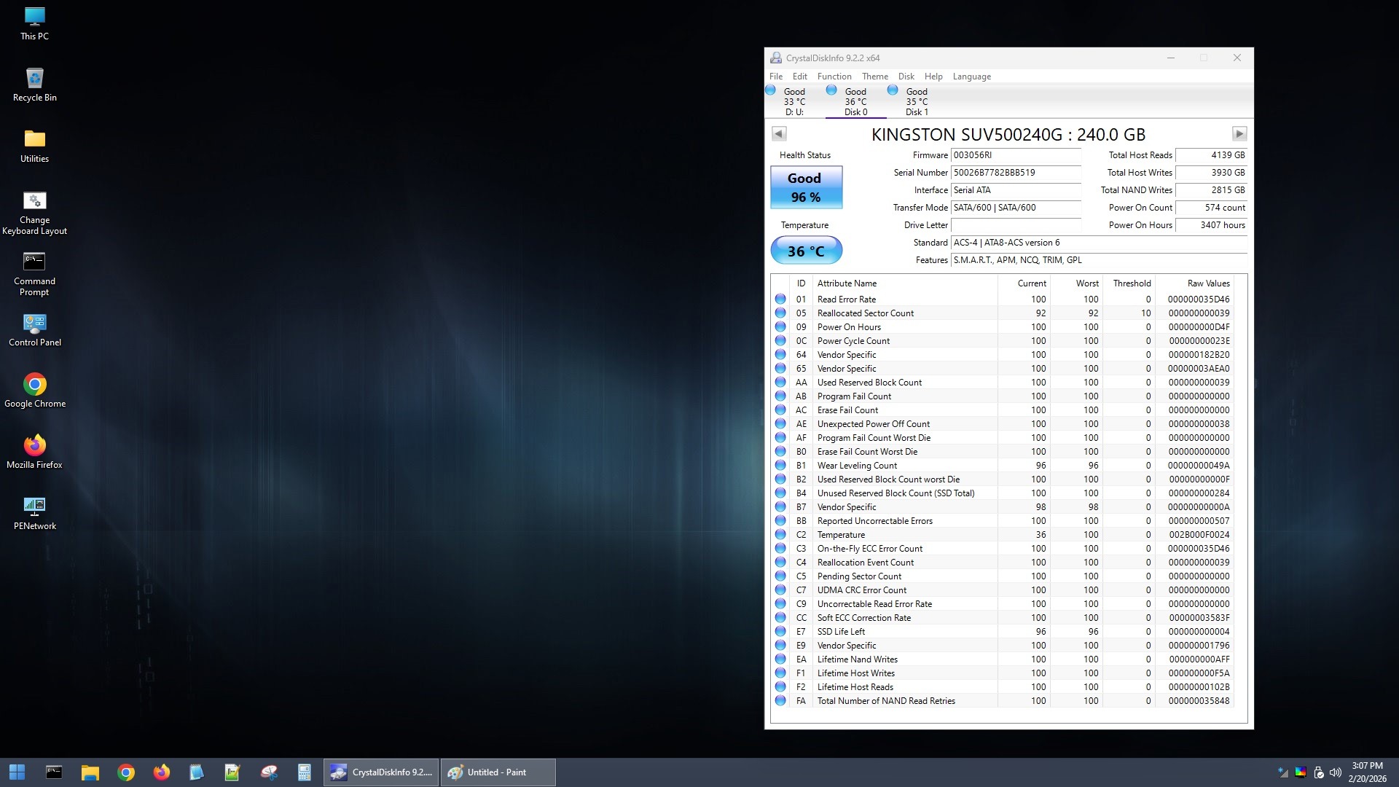The image size is (1399, 787).
Task: Click the Windows Start button
Action: click(x=17, y=772)
